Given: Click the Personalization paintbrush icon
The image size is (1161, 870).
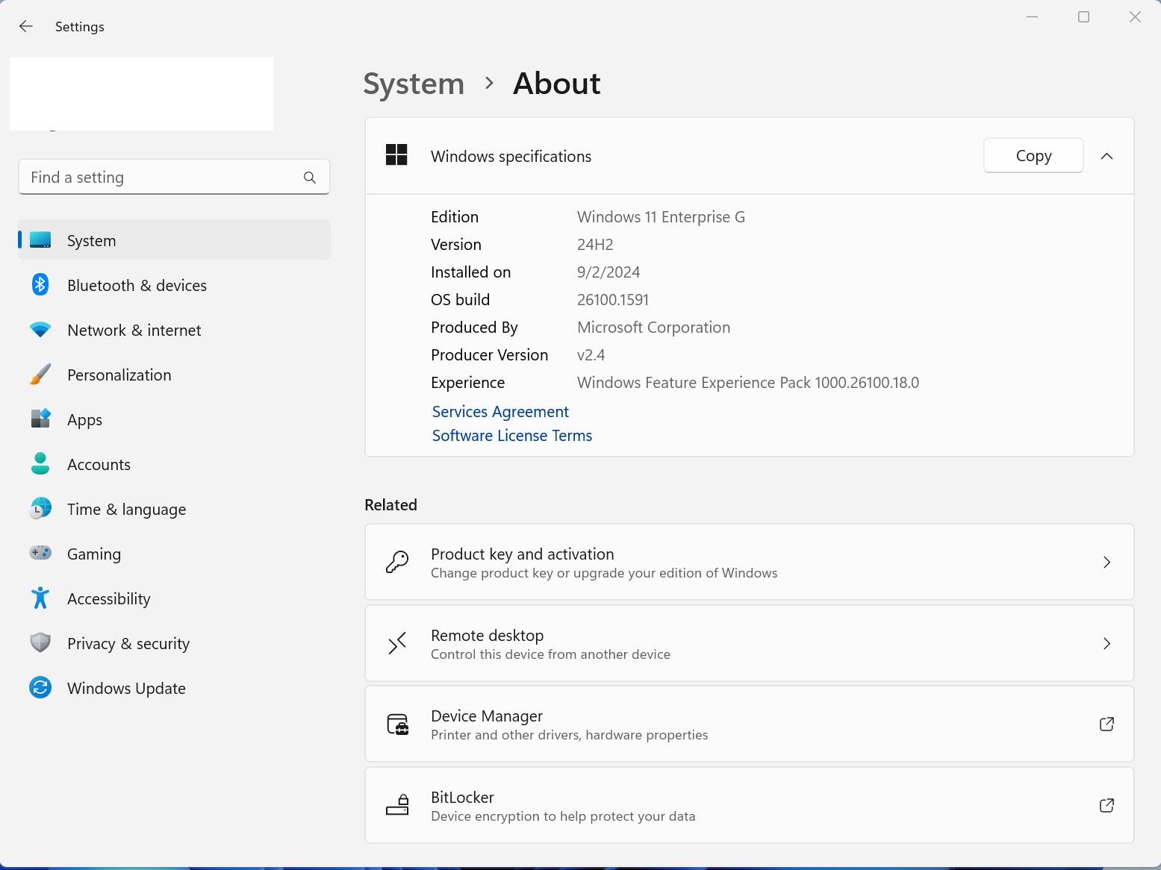Looking at the screenshot, I should [40, 374].
